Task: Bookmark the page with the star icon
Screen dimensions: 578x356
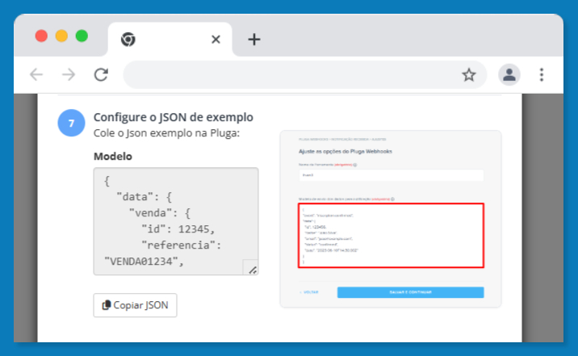Action: pyautogui.click(x=469, y=75)
